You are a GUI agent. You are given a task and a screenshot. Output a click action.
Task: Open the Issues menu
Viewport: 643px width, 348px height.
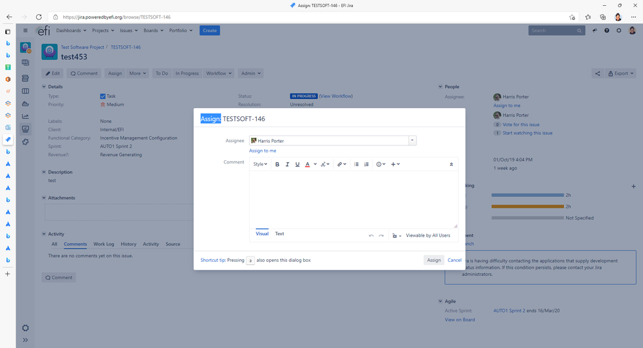click(x=129, y=31)
